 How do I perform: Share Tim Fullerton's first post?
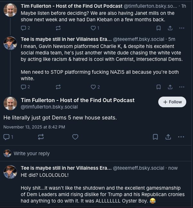tap(170, 28)
